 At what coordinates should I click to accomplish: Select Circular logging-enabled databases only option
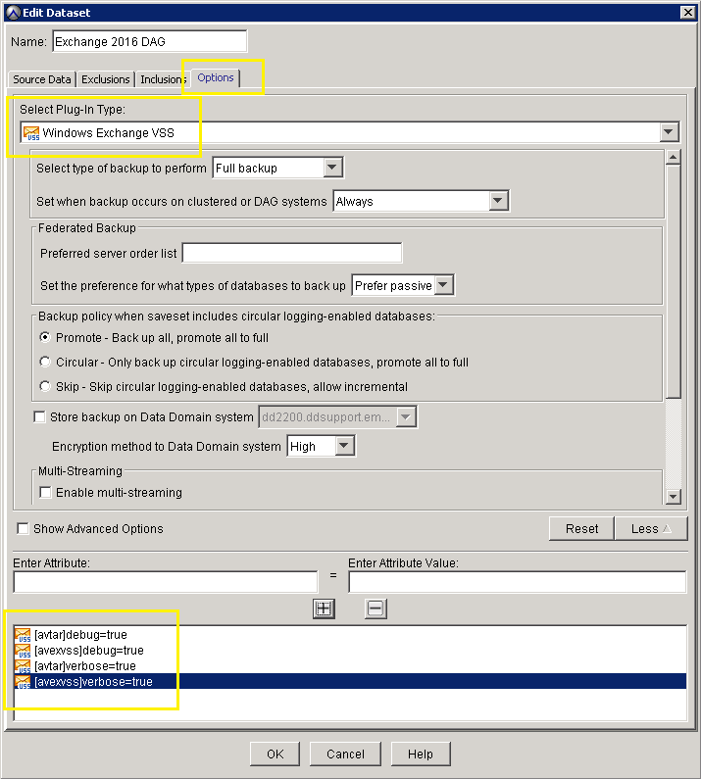(45, 362)
